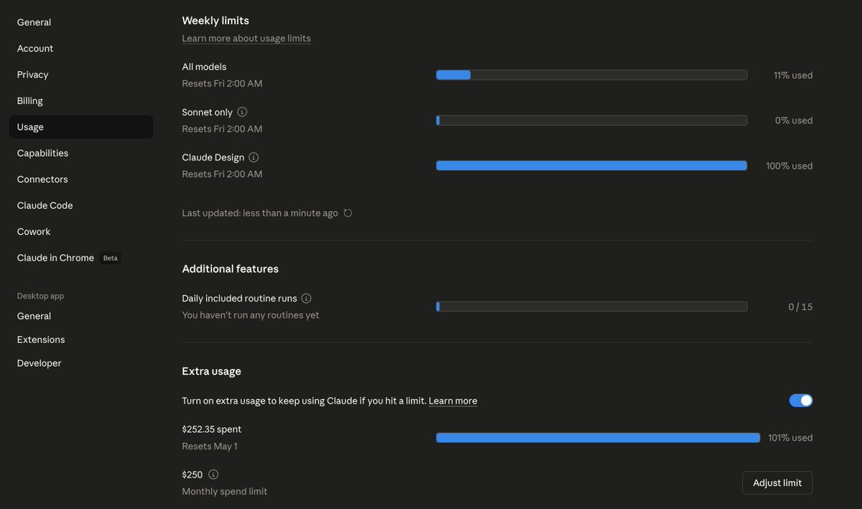Click the 11% used label

coord(793,75)
